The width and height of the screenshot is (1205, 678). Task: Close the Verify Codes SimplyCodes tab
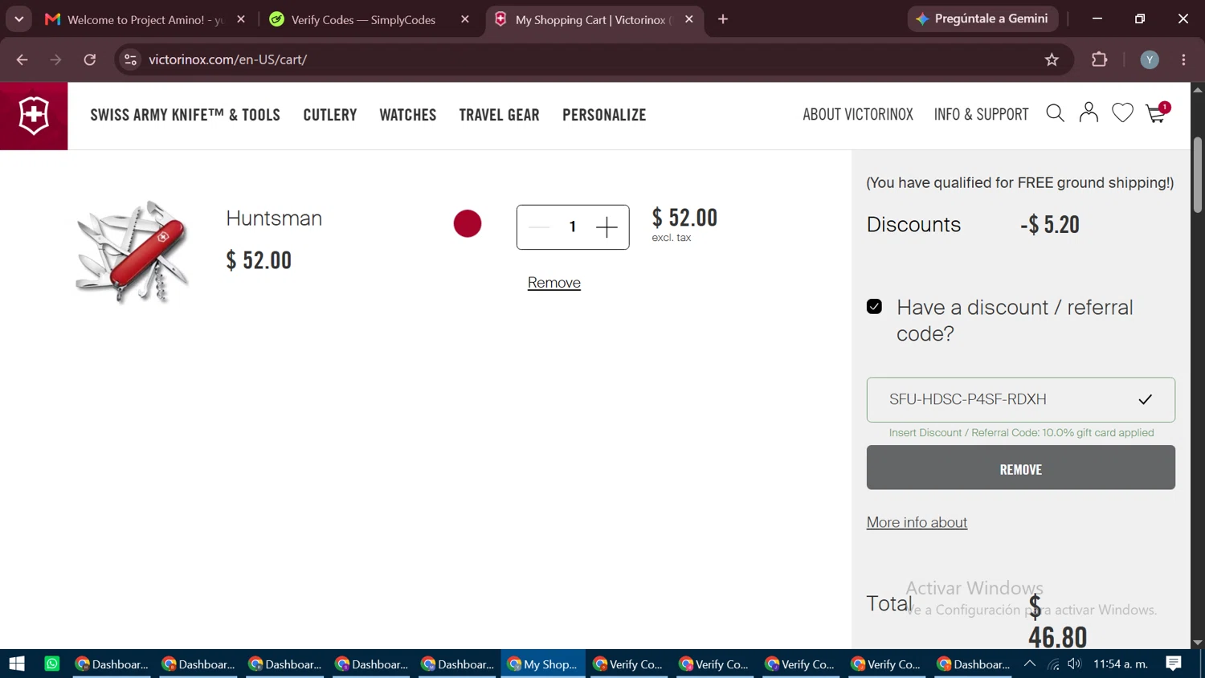click(x=465, y=19)
